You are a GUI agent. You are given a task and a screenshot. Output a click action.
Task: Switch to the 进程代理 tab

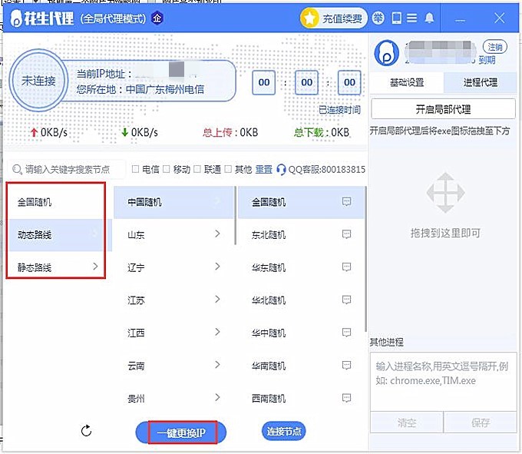coord(480,82)
